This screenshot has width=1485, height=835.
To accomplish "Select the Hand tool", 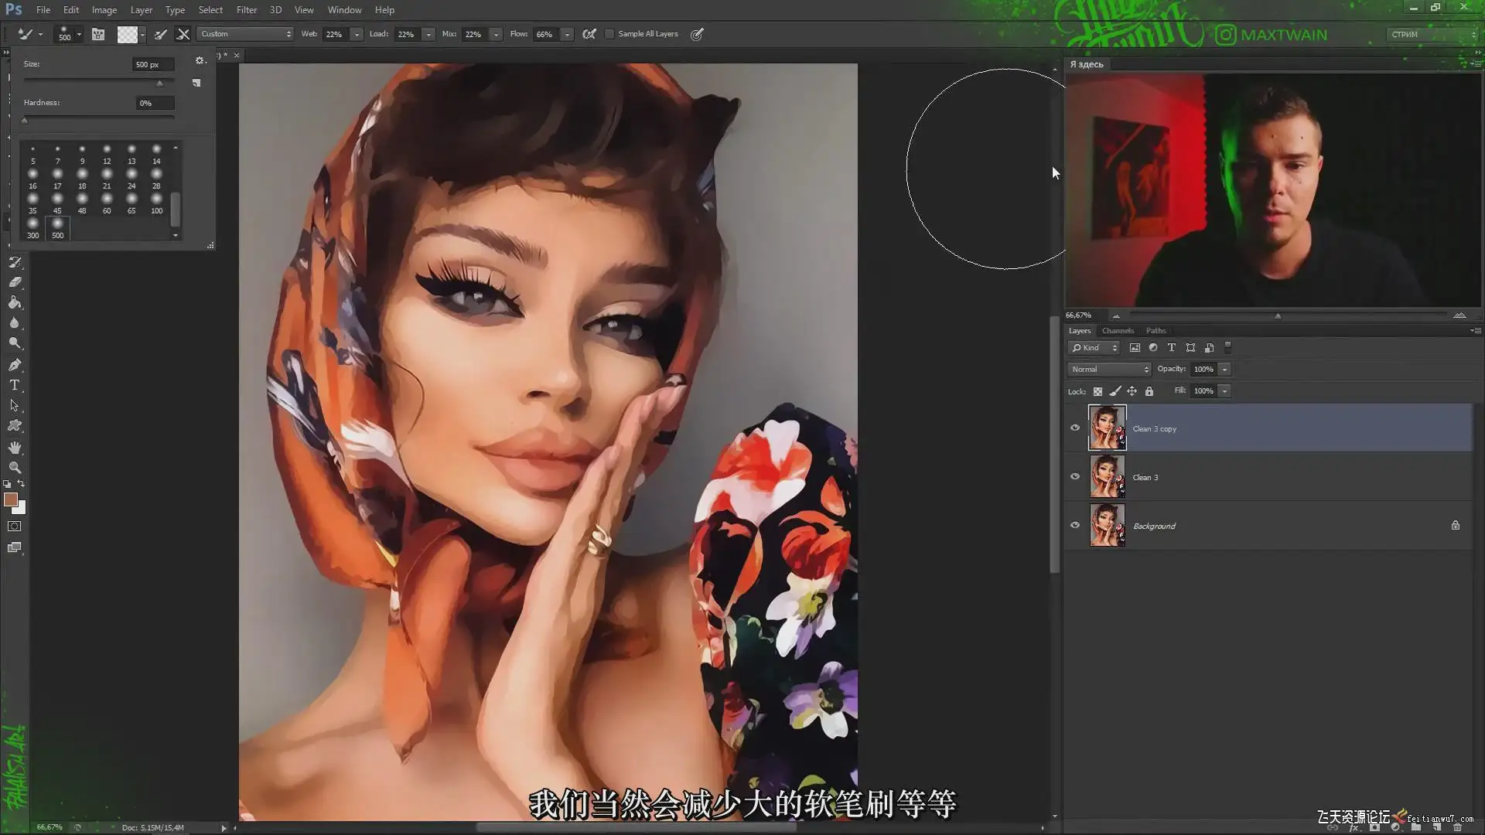I will tap(15, 448).
